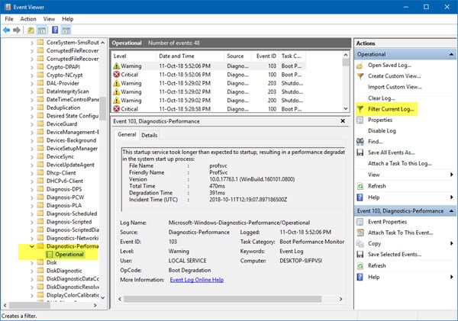Switch to the Details tab
Image resolution: width=458 pixels, height=321 pixels.
[x=150, y=135]
